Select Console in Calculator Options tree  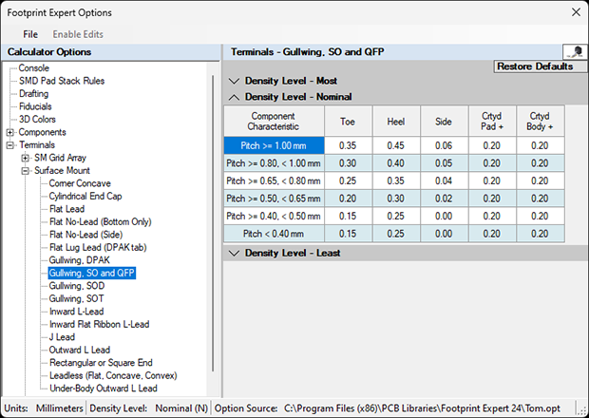click(x=34, y=68)
